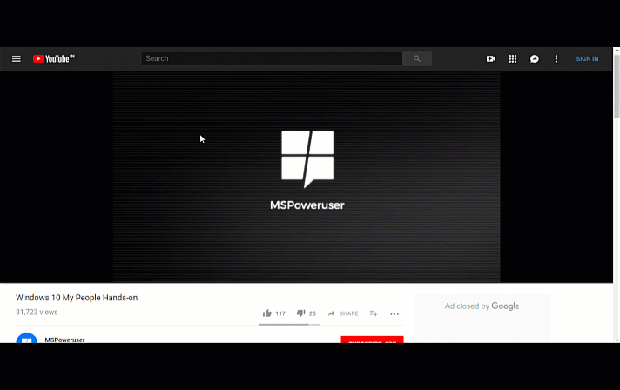Screen dimensions: 620x390
Task: Click the red Subscribe button
Action: 372,340
